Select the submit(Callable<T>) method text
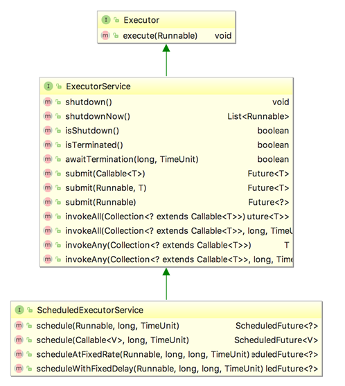 [105, 174]
